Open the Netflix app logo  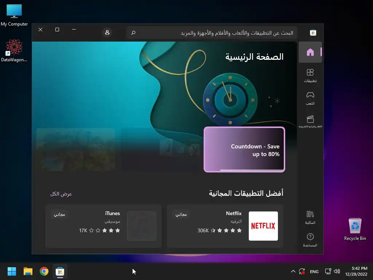263,226
